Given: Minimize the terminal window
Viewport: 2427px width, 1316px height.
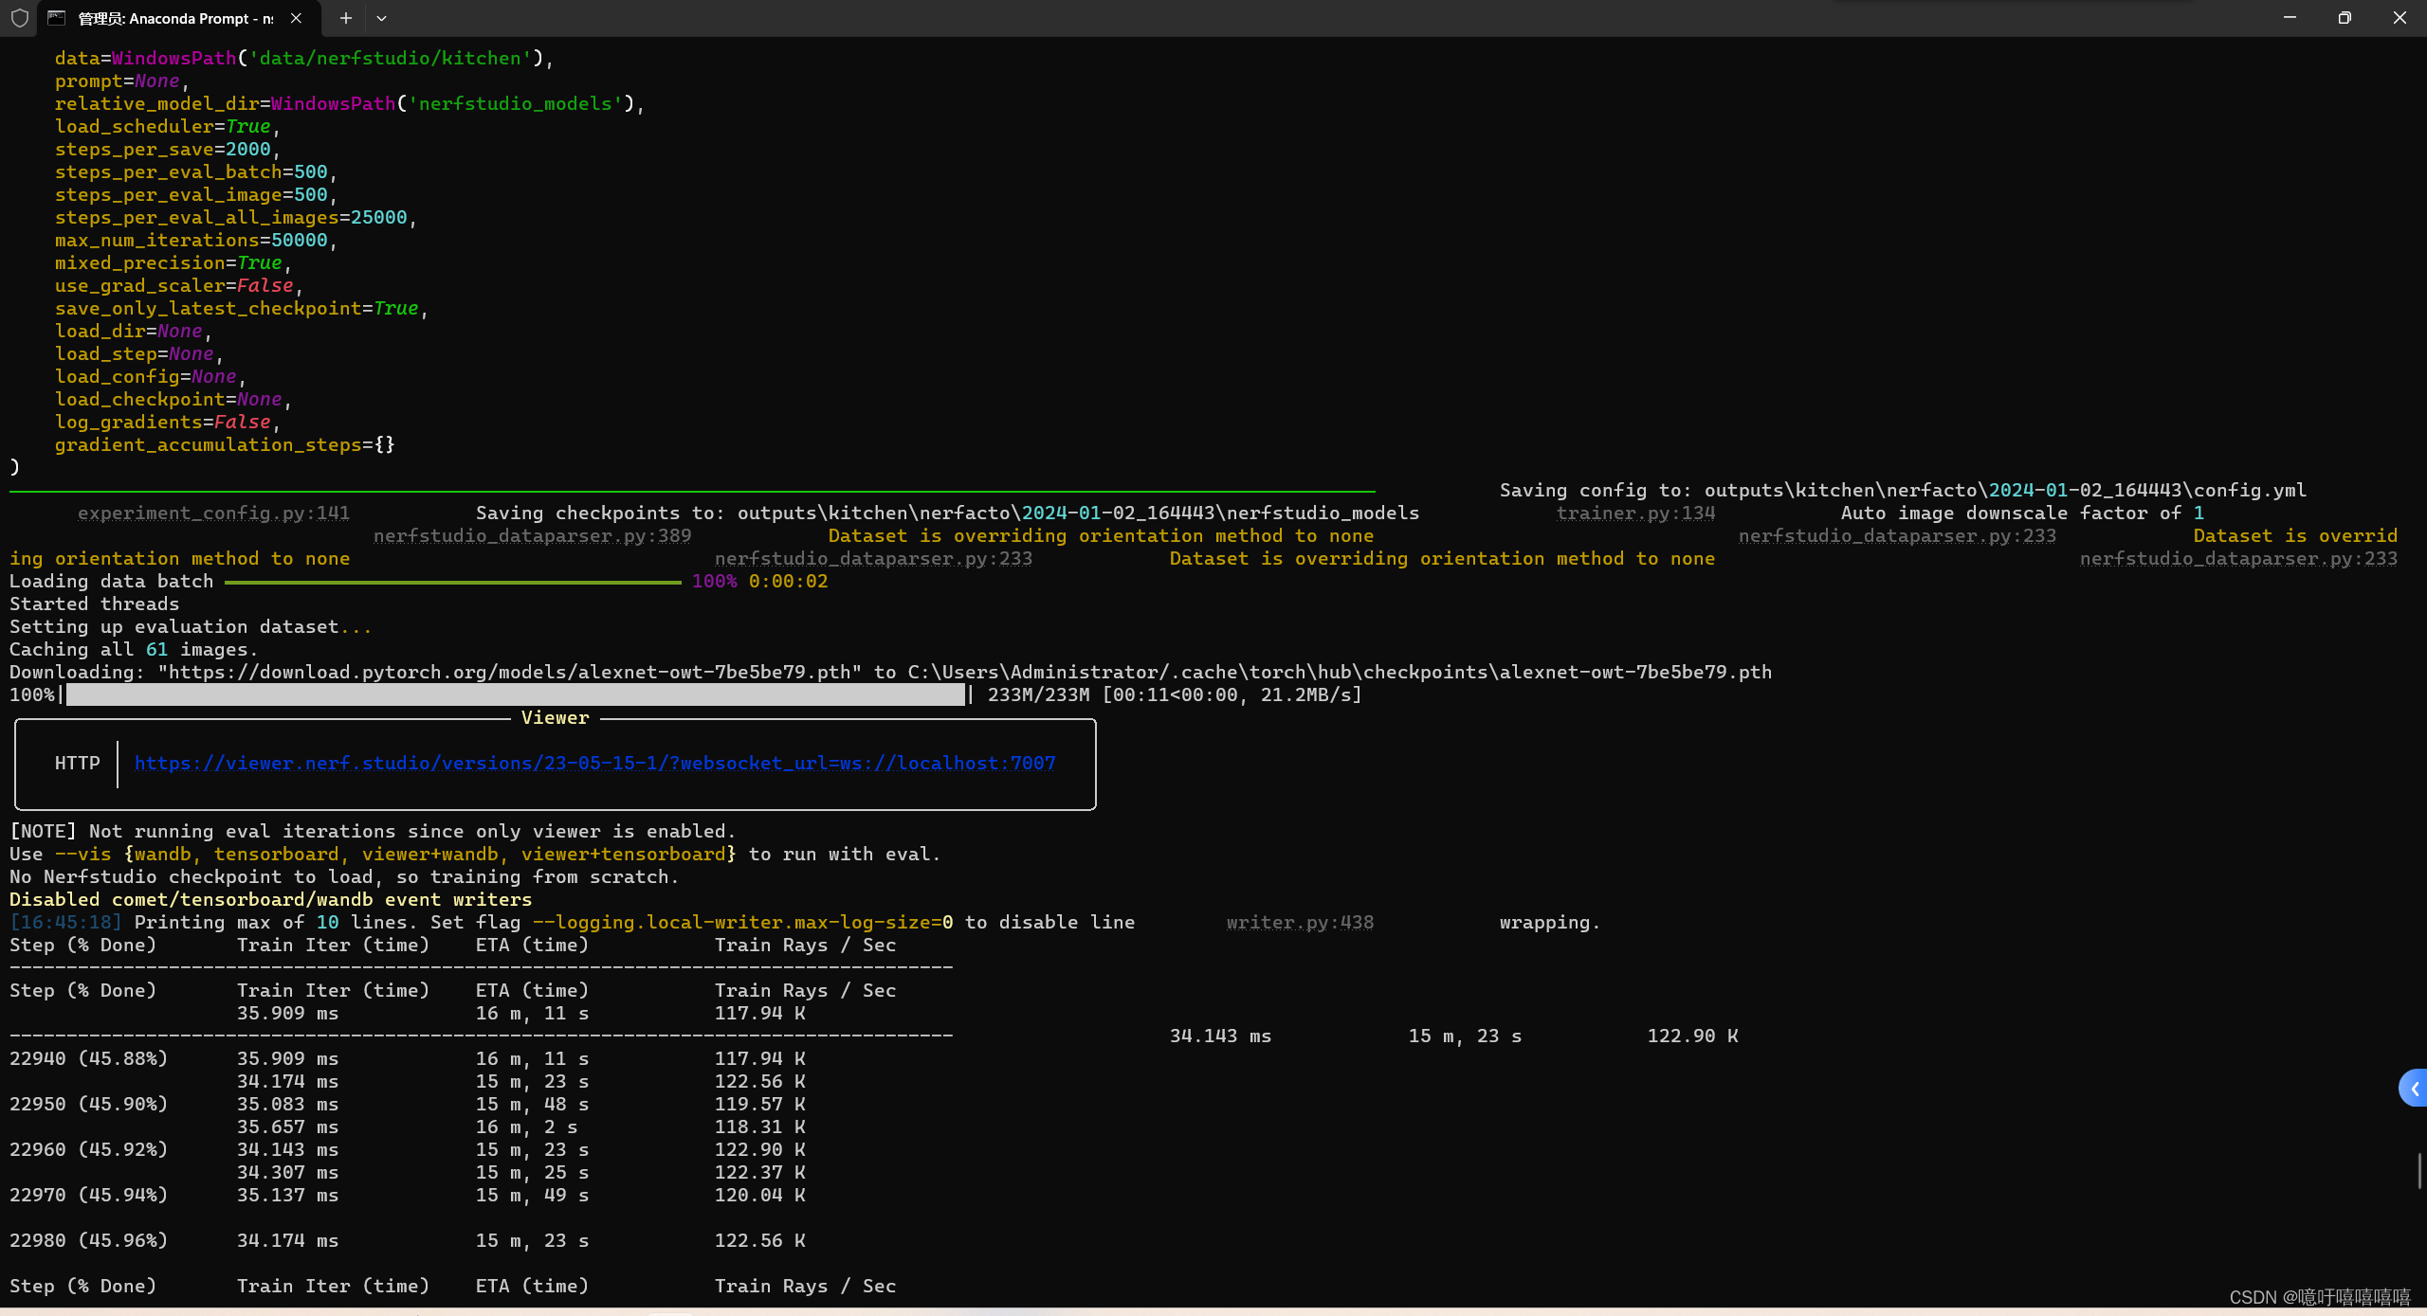Looking at the screenshot, I should point(2290,18).
